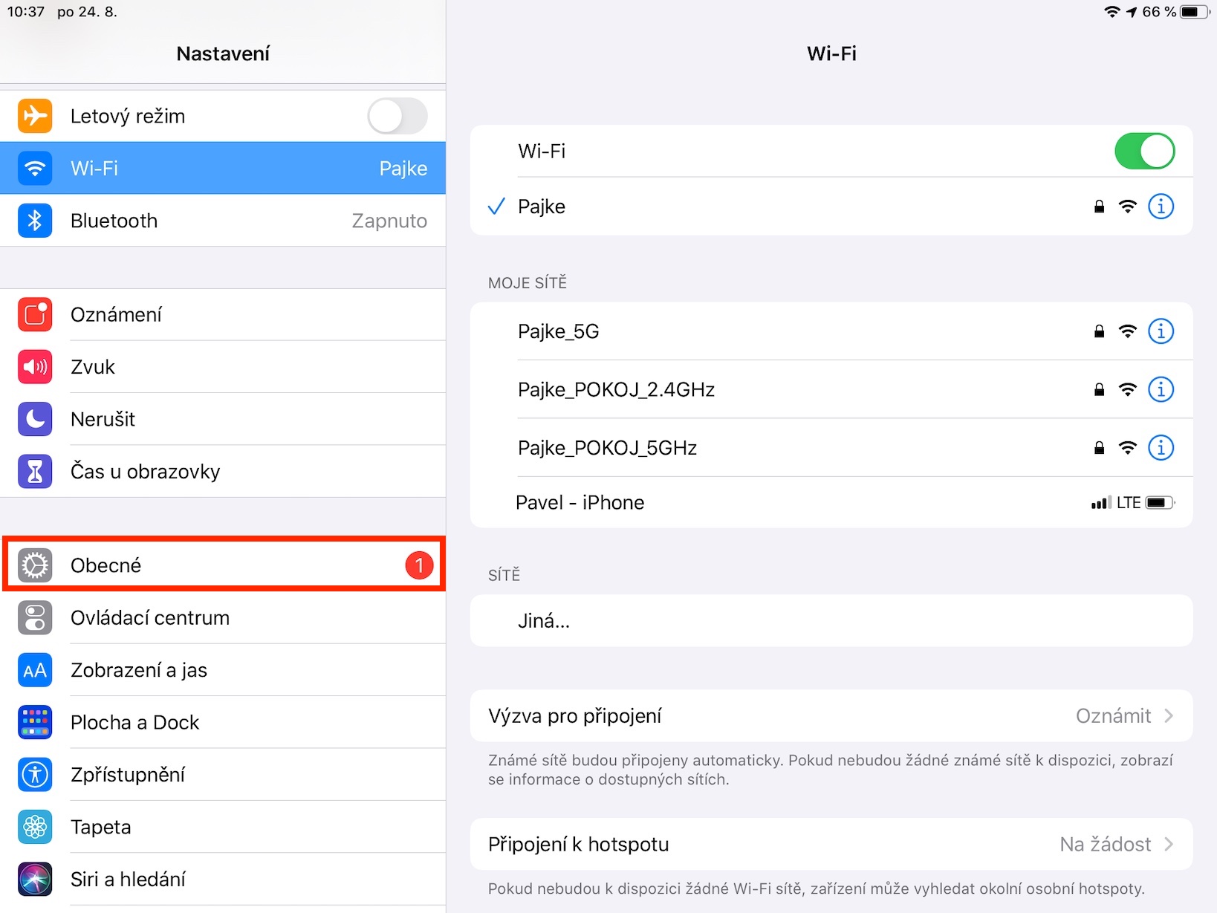Tap info icon for Pajke_POKOJ_2.4GHz
Viewport: 1217px width, 913px height.
(x=1161, y=389)
